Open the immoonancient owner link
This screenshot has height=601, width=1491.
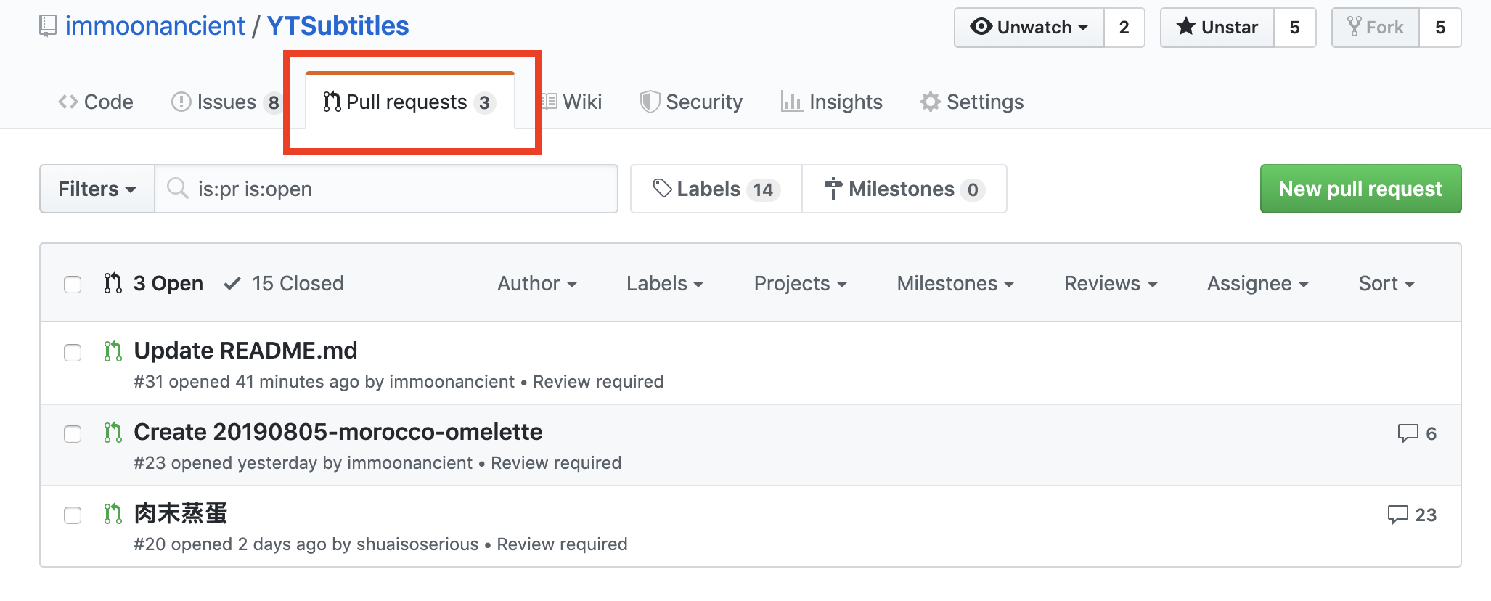(x=155, y=26)
